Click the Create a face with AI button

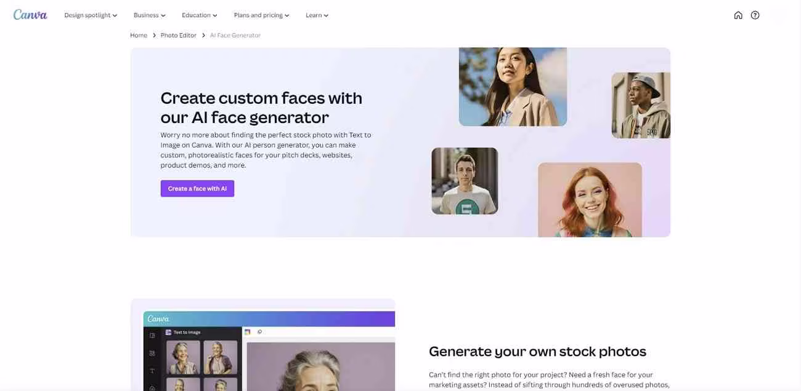[x=197, y=189]
